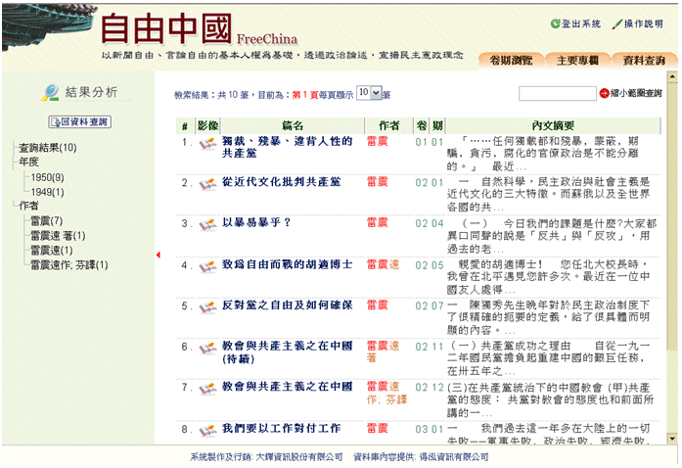
Task: Click the red 縮小範圍查詢 icon
Action: click(604, 94)
